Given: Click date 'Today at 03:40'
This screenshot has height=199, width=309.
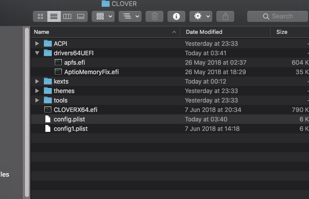Looking at the screenshot, I should [x=206, y=119].
